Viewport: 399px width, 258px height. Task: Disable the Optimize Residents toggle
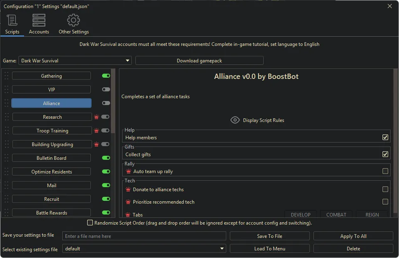pos(106,171)
